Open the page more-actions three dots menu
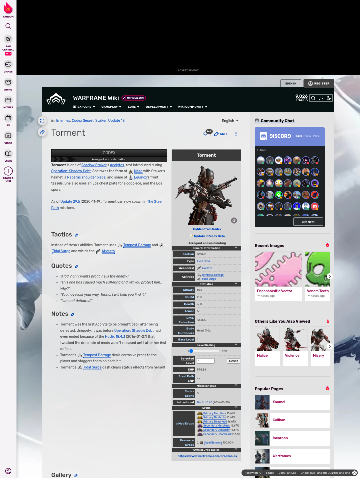This screenshot has height=500, width=360. point(236,134)
